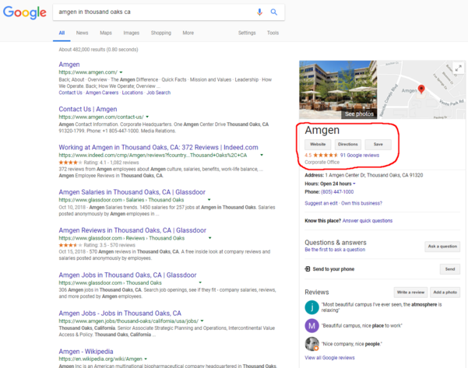
Task: Click the Send button
Action: 450,269
